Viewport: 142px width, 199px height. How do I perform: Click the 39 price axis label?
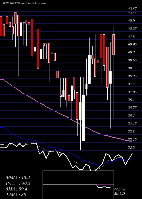(x=130, y=68)
